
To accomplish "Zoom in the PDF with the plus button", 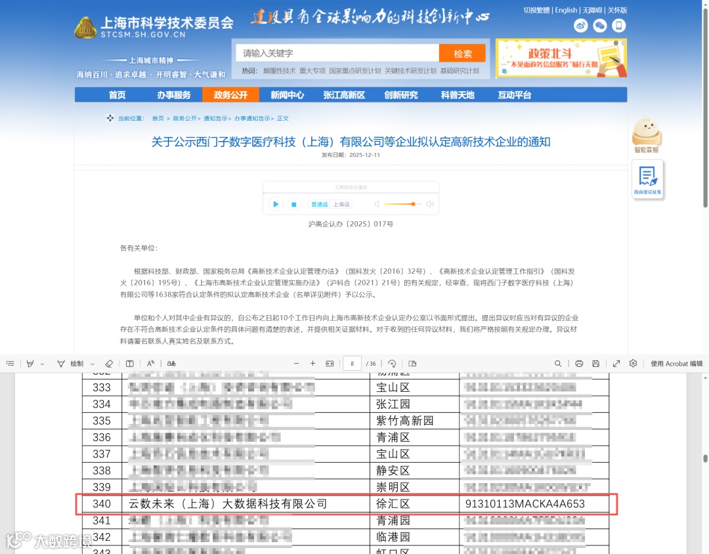I will pos(313,364).
